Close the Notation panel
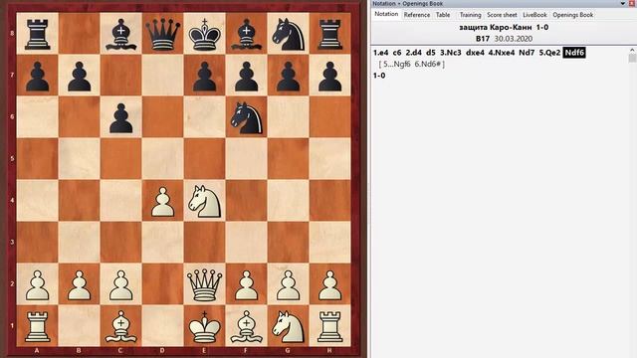 point(632,3)
